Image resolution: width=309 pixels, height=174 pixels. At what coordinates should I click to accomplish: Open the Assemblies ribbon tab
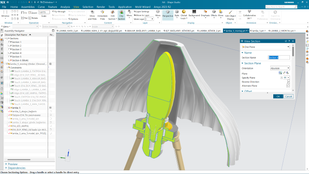point(28,7)
